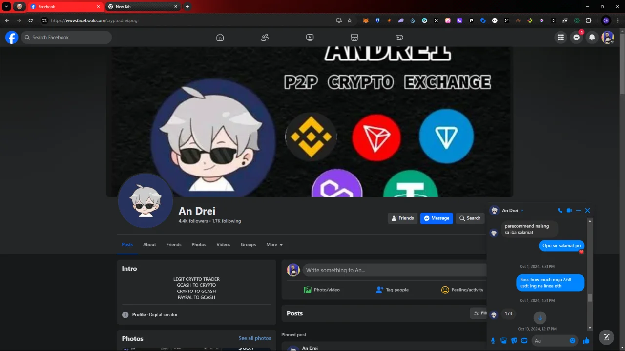Open Messenger from the top bar
The width and height of the screenshot is (625, 351).
coord(577,38)
